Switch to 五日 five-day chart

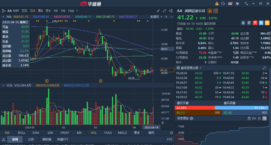click(24, 11)
